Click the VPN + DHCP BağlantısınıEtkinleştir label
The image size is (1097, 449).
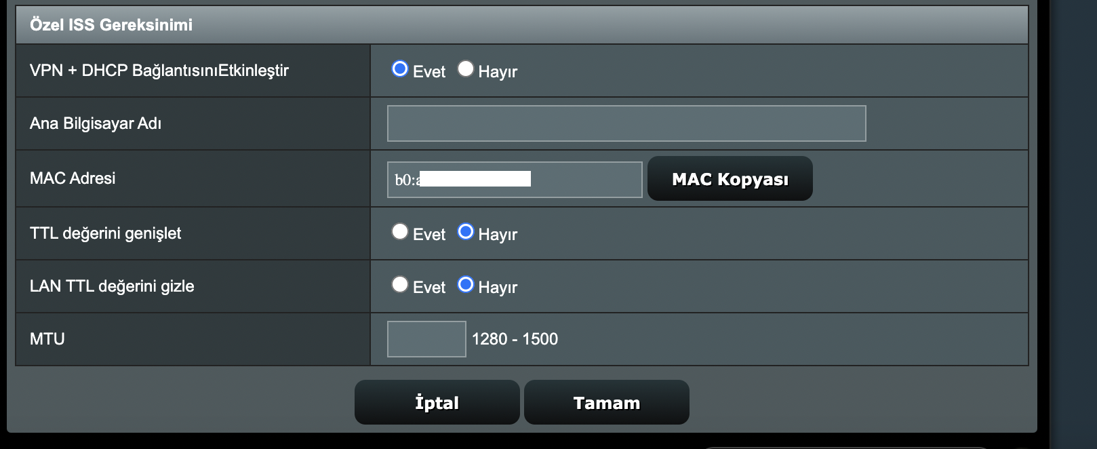click(x=159, y=71)
